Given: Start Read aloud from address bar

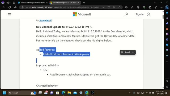Looking at the screenshot, I should [103, 7].
